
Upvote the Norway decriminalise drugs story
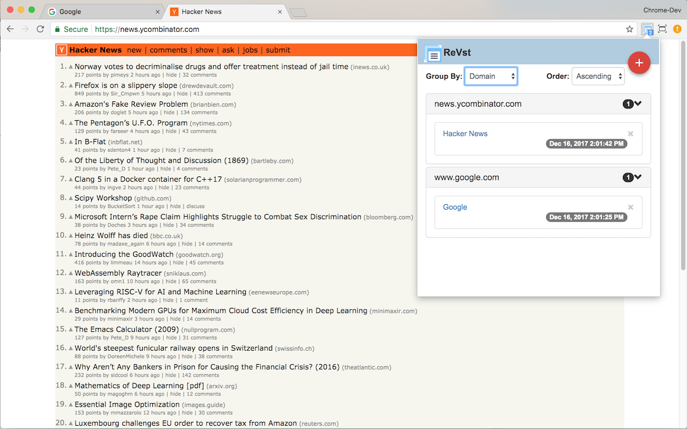click(70, 67)
